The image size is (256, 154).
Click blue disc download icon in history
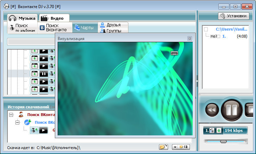27,122
